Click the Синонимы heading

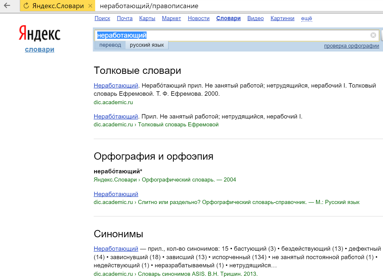pos(119,234)
